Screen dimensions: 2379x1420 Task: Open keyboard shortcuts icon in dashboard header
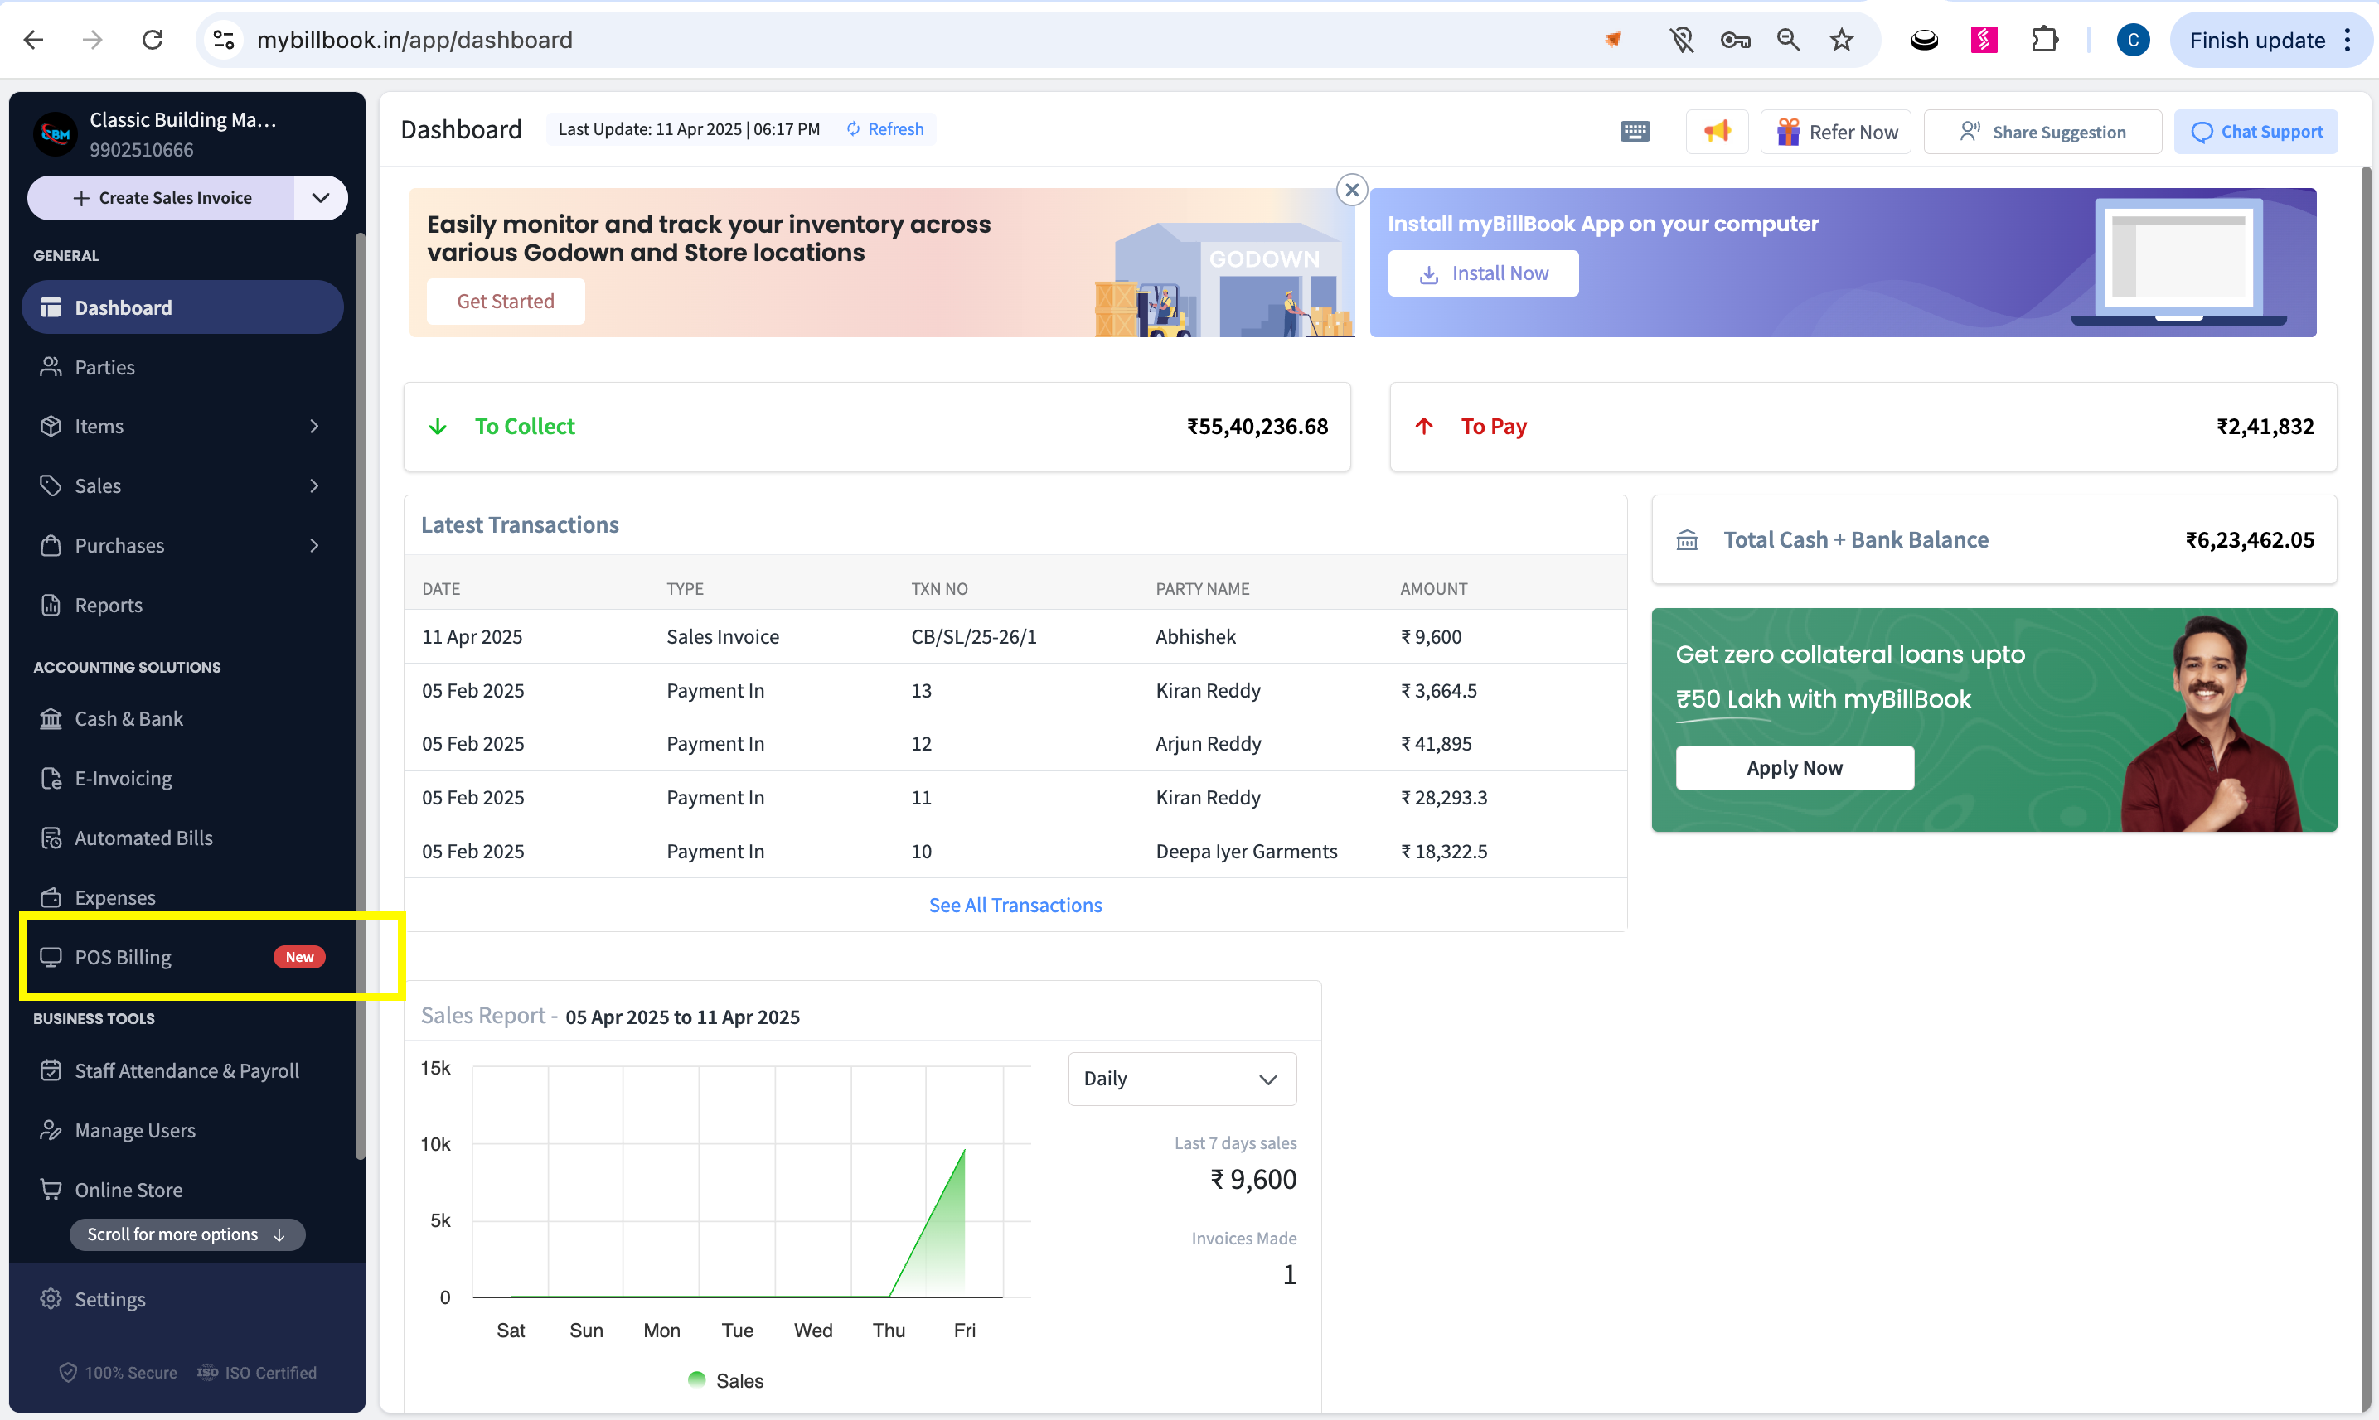(1635, 131)
